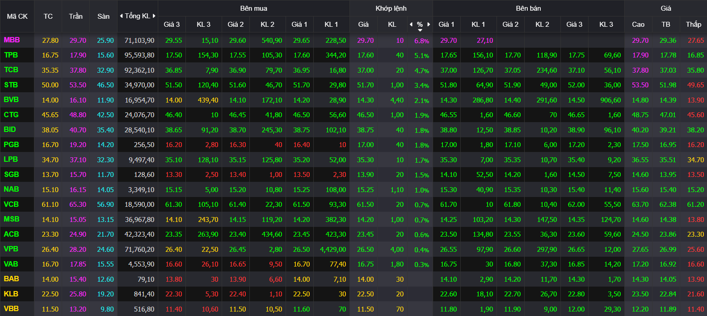Click KL 1 header under Bên bán
This screenshot has height=316, width=707.
[478, 25]
